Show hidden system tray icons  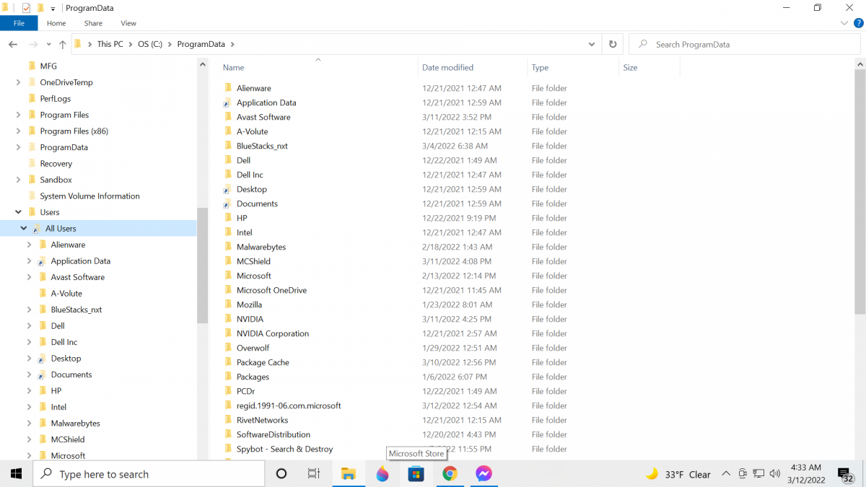[727, 474]
